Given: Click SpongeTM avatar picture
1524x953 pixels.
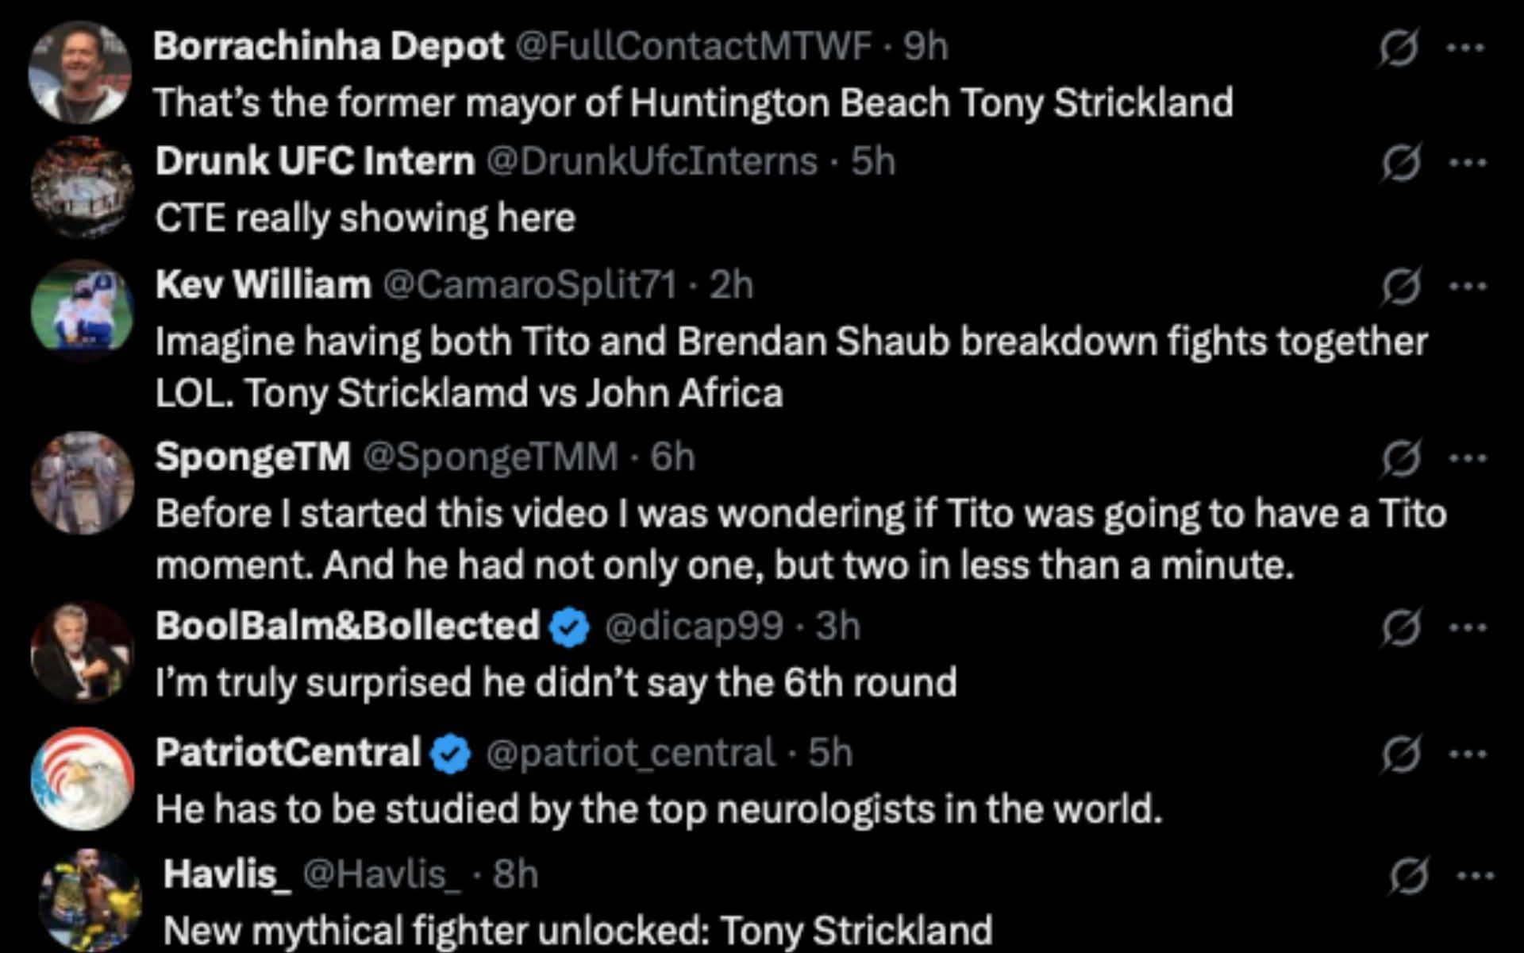Looking at the screenshot, I should (82, 482).
